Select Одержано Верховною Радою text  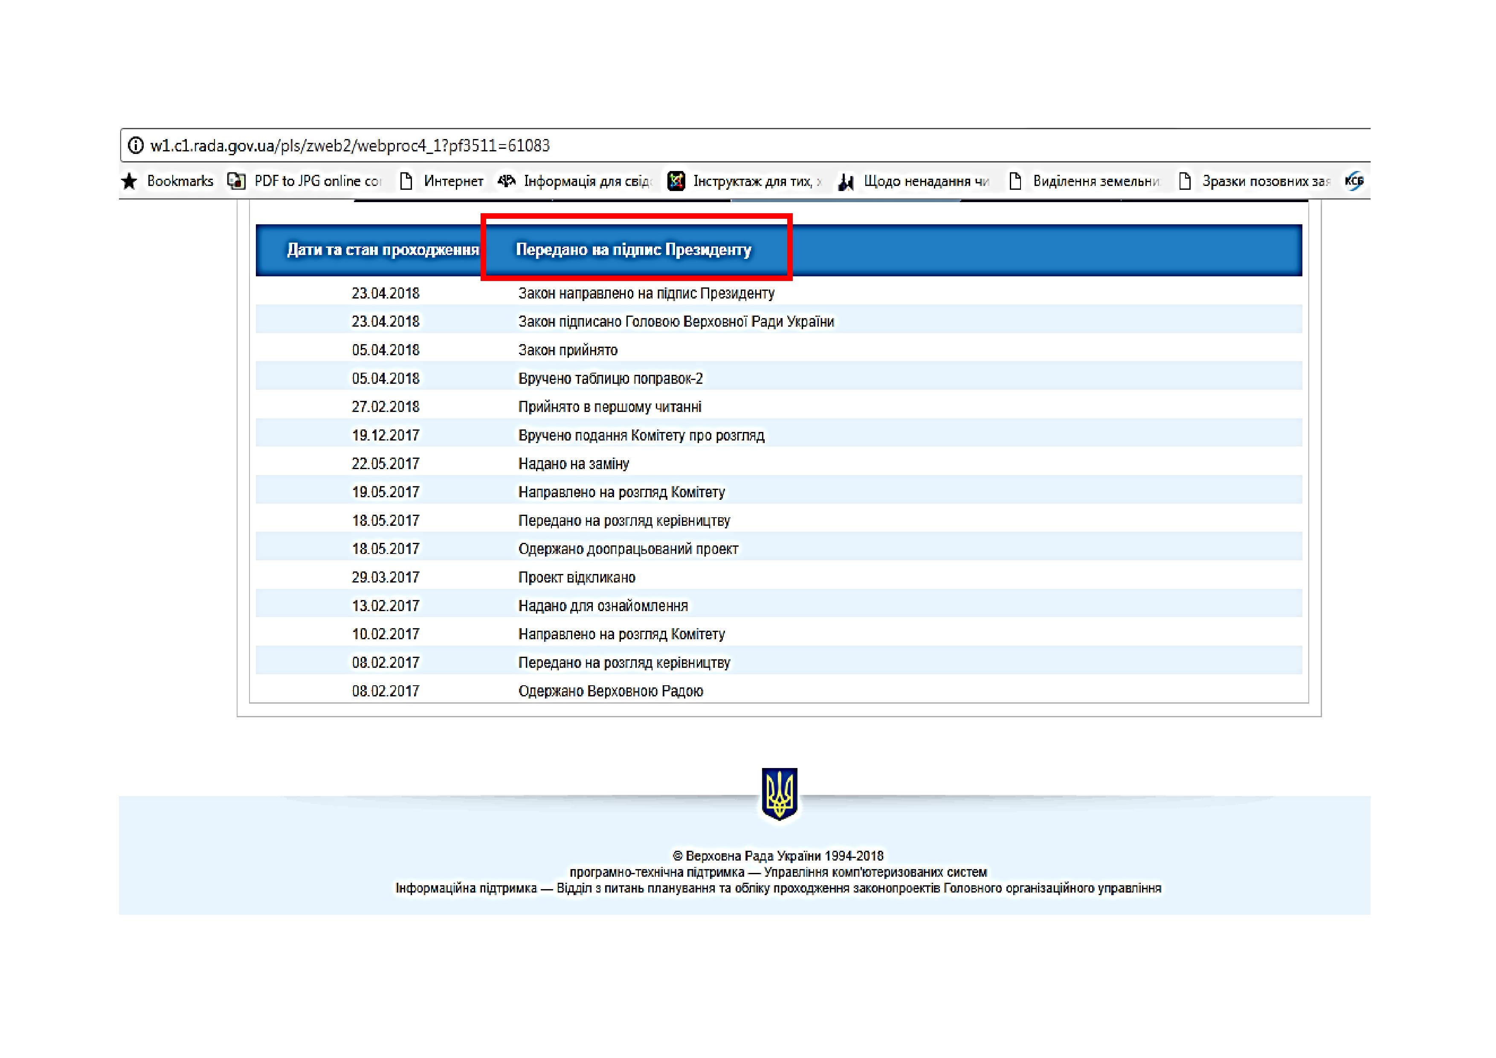pyautogui.click(x=611, y=691)
